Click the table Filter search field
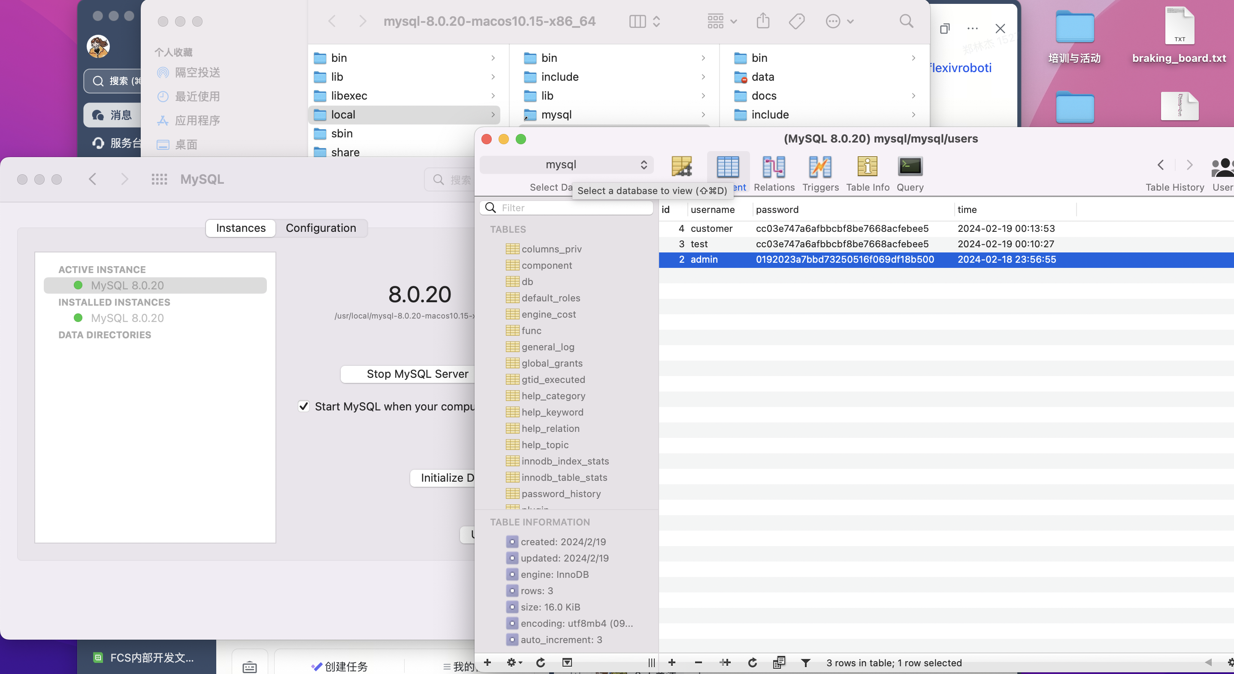Image resolution: width=1234 pixels, height=674 pixels. pyautogui.click(x=566, y=208)
